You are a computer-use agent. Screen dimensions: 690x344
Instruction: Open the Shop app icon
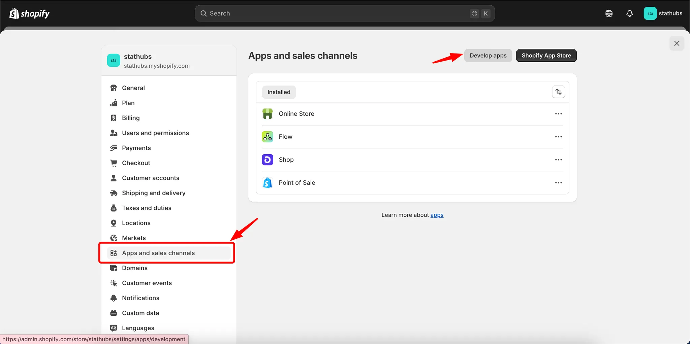pyautogui.click(x=268, y=160)
